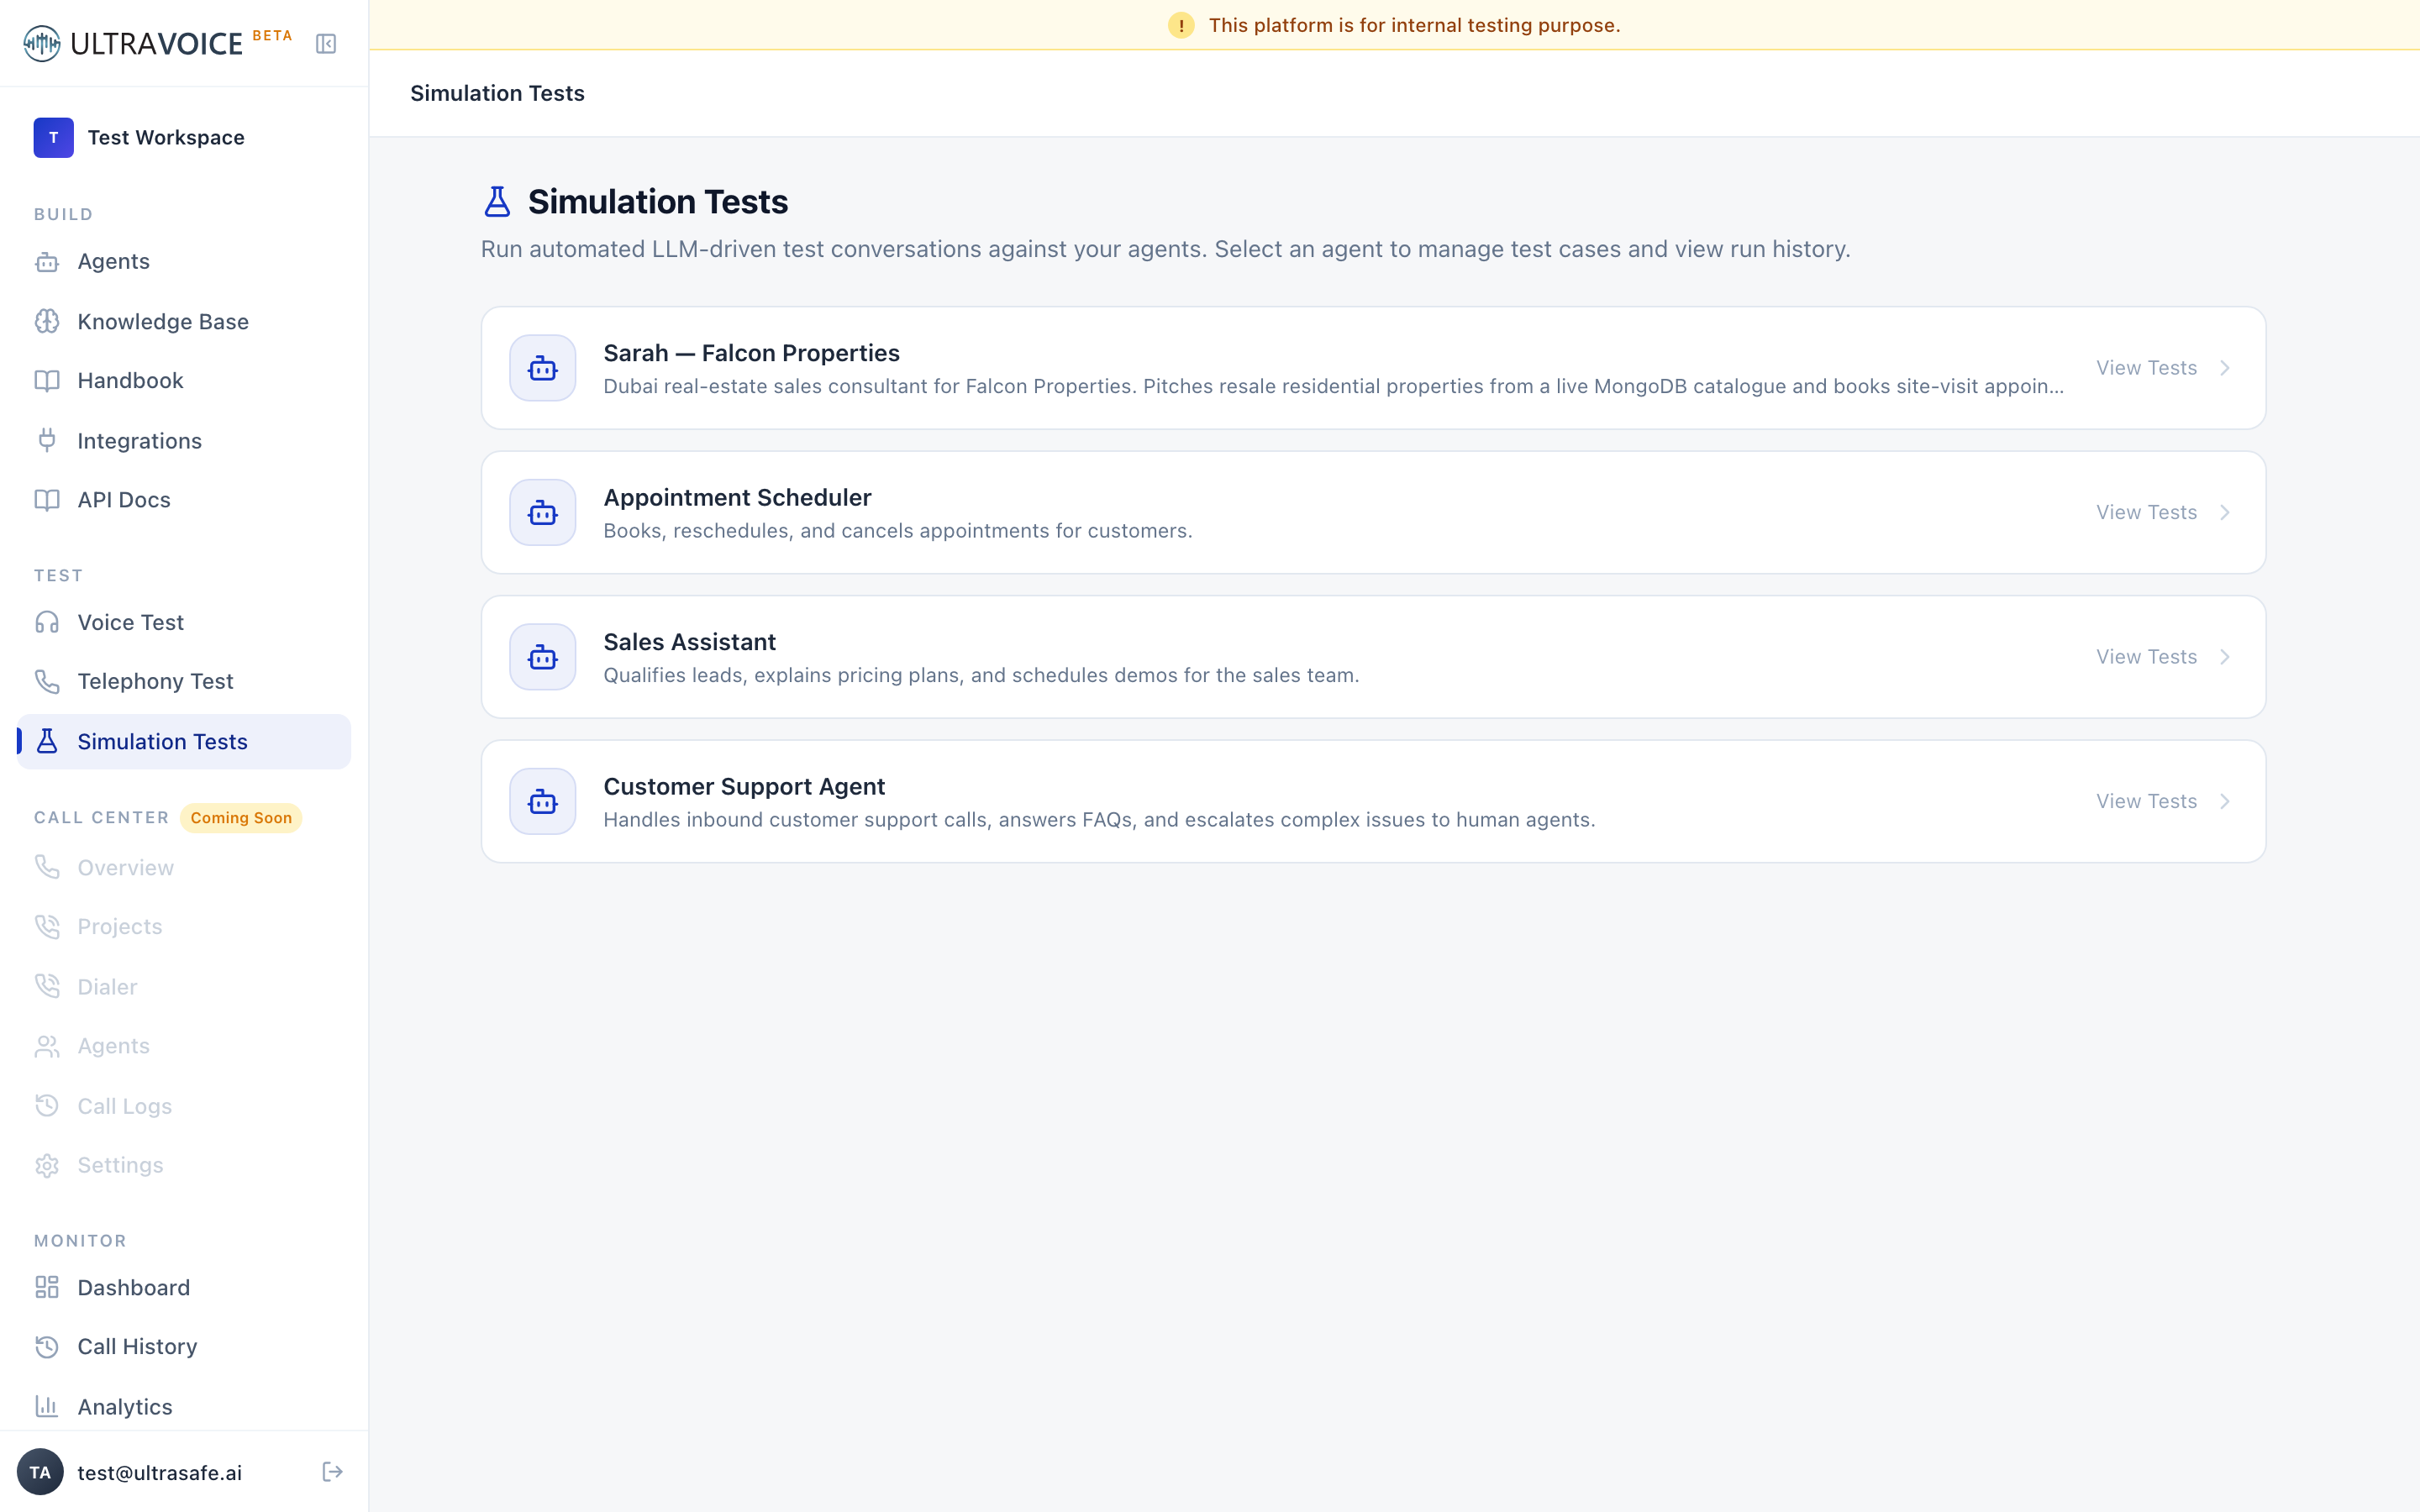Click the disabled Call Logs item
The image size is (2420, 1512).
pyautogui.click(x=184, y=1106)
